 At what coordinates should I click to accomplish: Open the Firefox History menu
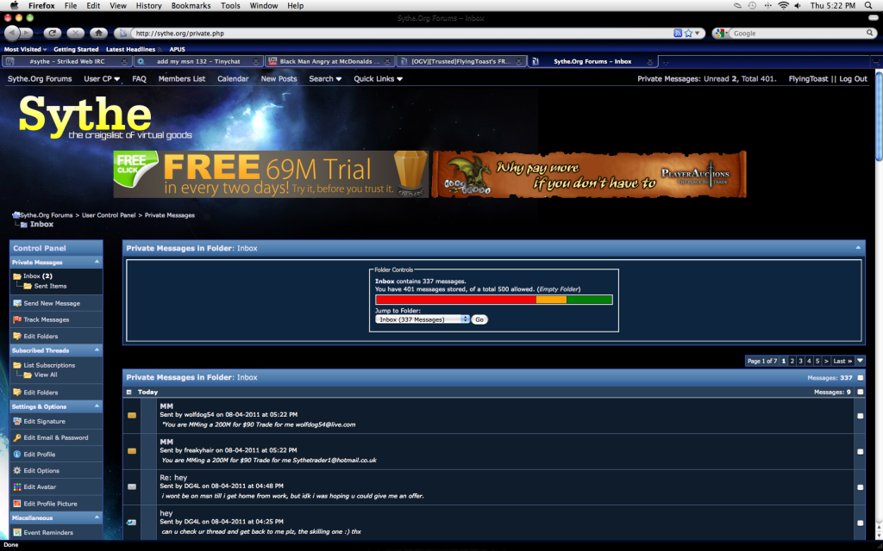(148, 6)
